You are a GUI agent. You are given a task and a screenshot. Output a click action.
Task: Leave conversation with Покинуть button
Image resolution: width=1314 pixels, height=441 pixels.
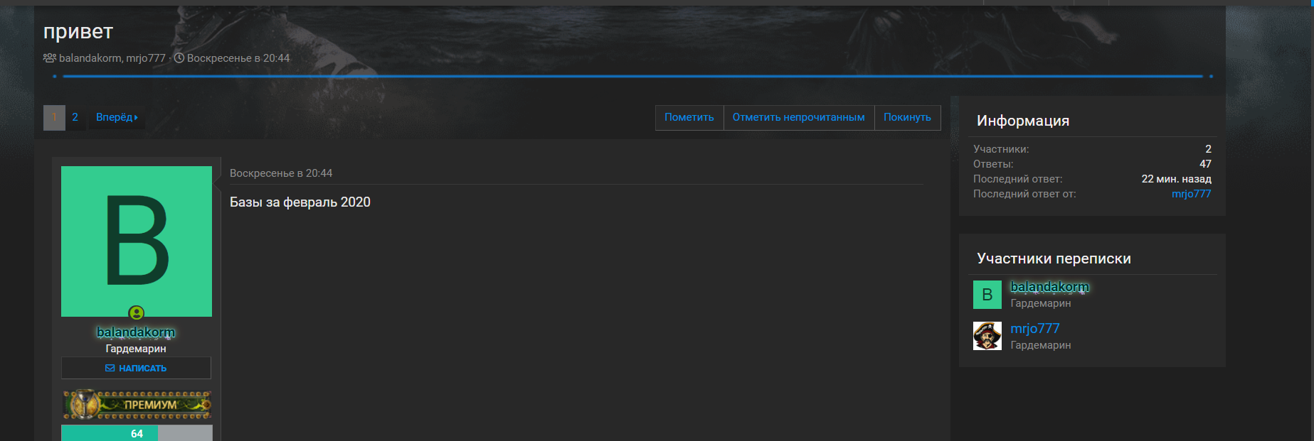(907, 117)
